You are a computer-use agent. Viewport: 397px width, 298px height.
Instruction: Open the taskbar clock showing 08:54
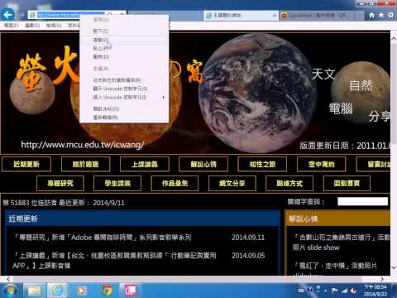tap(375, 291)
